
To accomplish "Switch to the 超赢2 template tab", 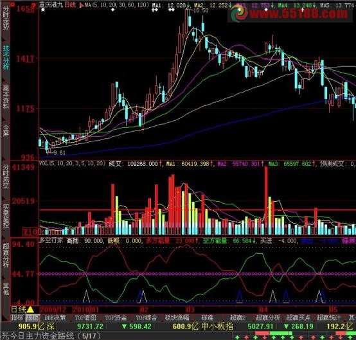I will 238,318.
